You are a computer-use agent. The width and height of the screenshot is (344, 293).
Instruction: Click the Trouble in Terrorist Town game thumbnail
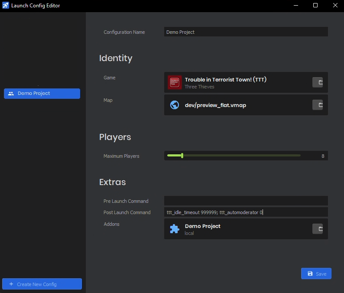click(x=175, y=82)
